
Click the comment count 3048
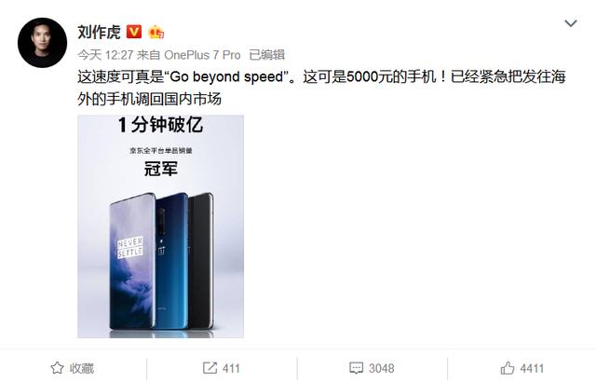pos(381,368)
